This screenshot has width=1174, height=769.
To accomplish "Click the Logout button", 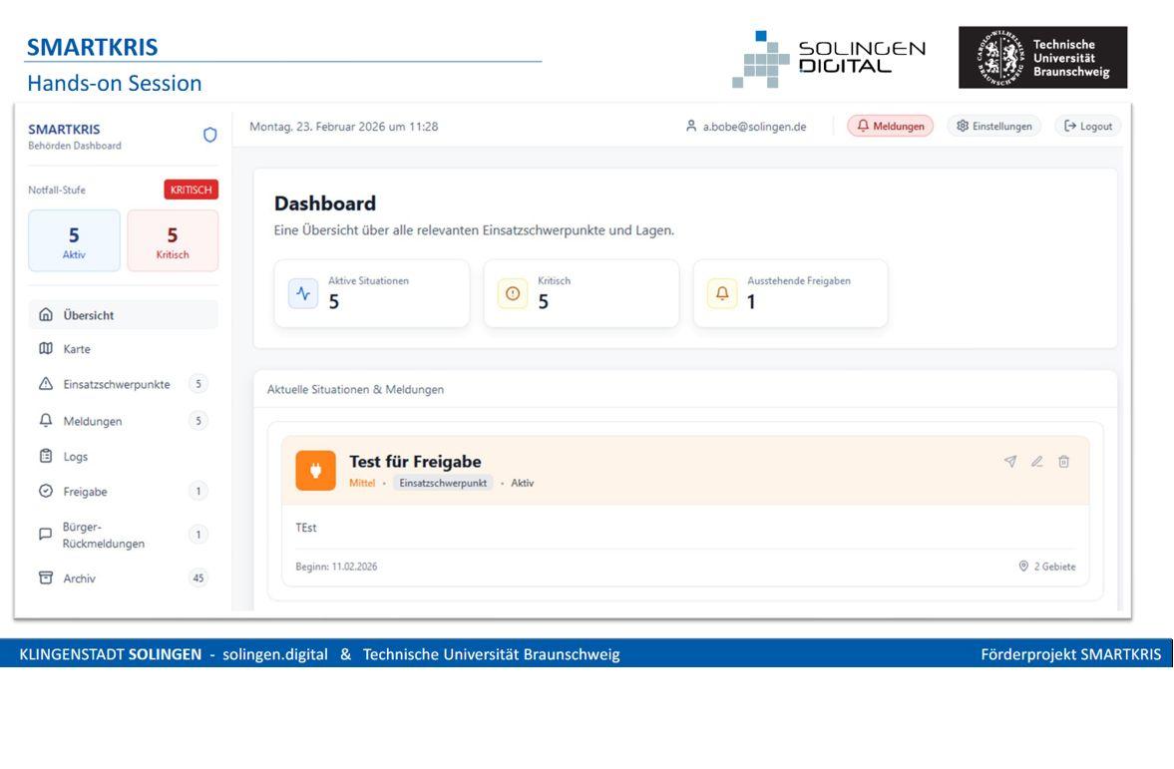I will [x=1087, y=126].
